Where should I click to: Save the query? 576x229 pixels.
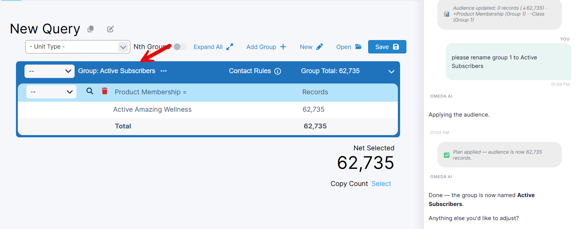click(387, 47)
